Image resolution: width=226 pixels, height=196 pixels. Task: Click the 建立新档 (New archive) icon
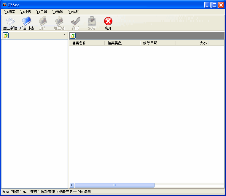coord(10,21)
